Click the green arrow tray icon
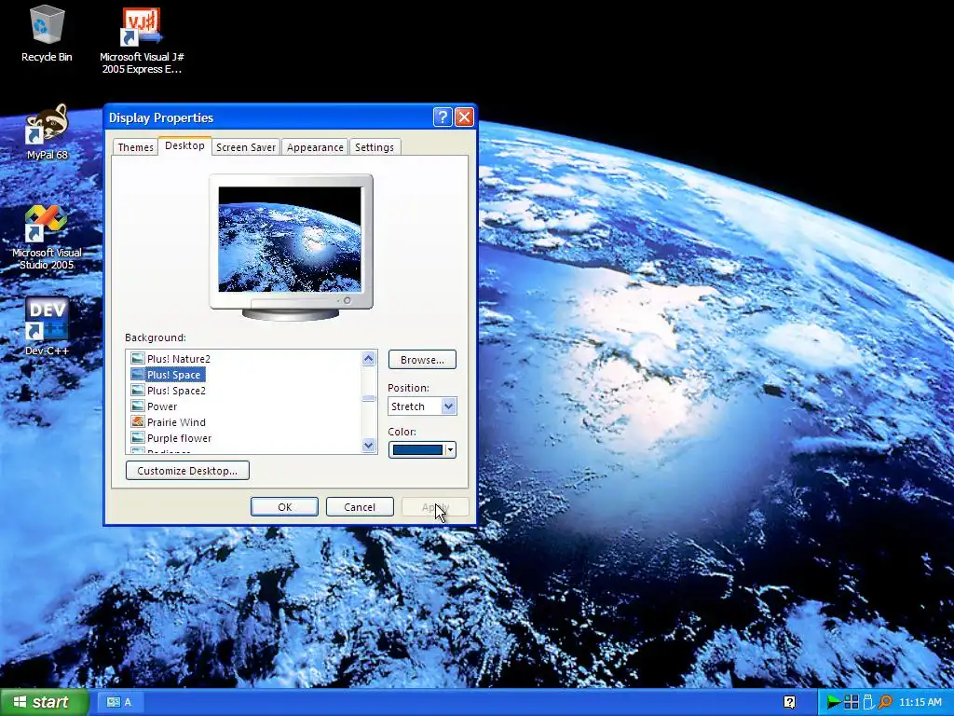The width and height of the screenshot is (954, 716). coord(833,702)
